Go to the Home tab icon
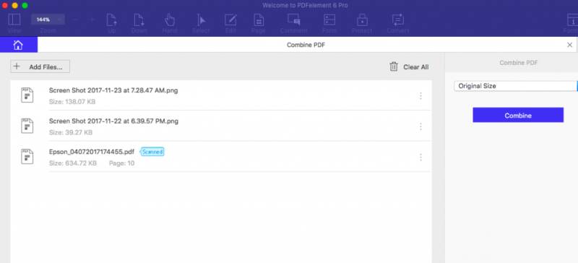578x263 pixels. (x=18, y=45)
